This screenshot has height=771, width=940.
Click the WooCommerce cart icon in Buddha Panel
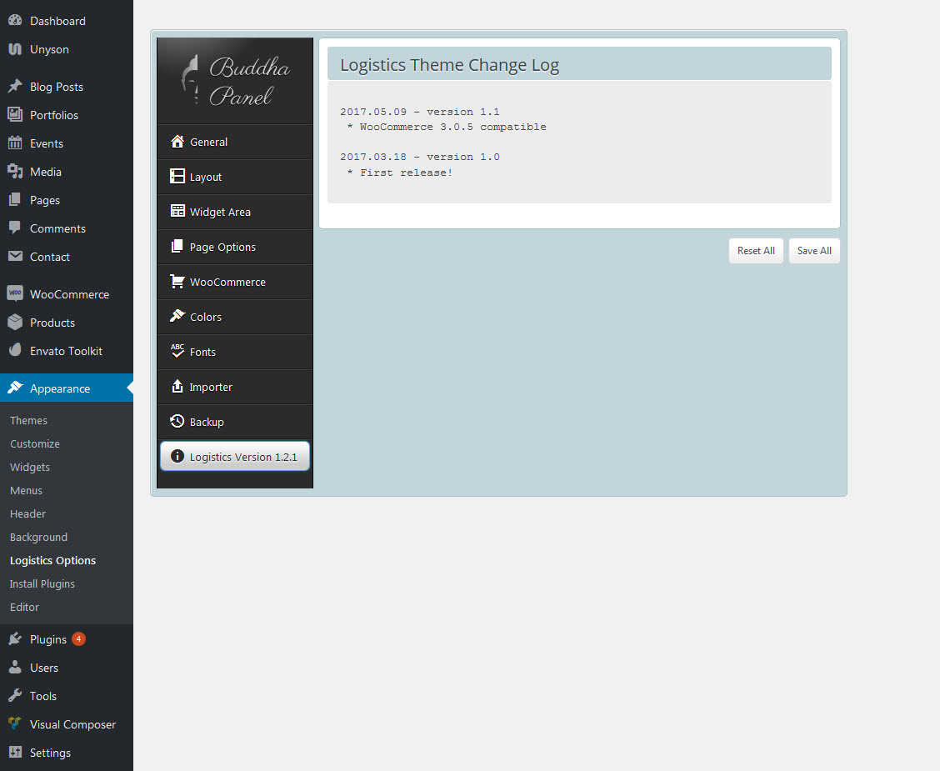point(177,281)
